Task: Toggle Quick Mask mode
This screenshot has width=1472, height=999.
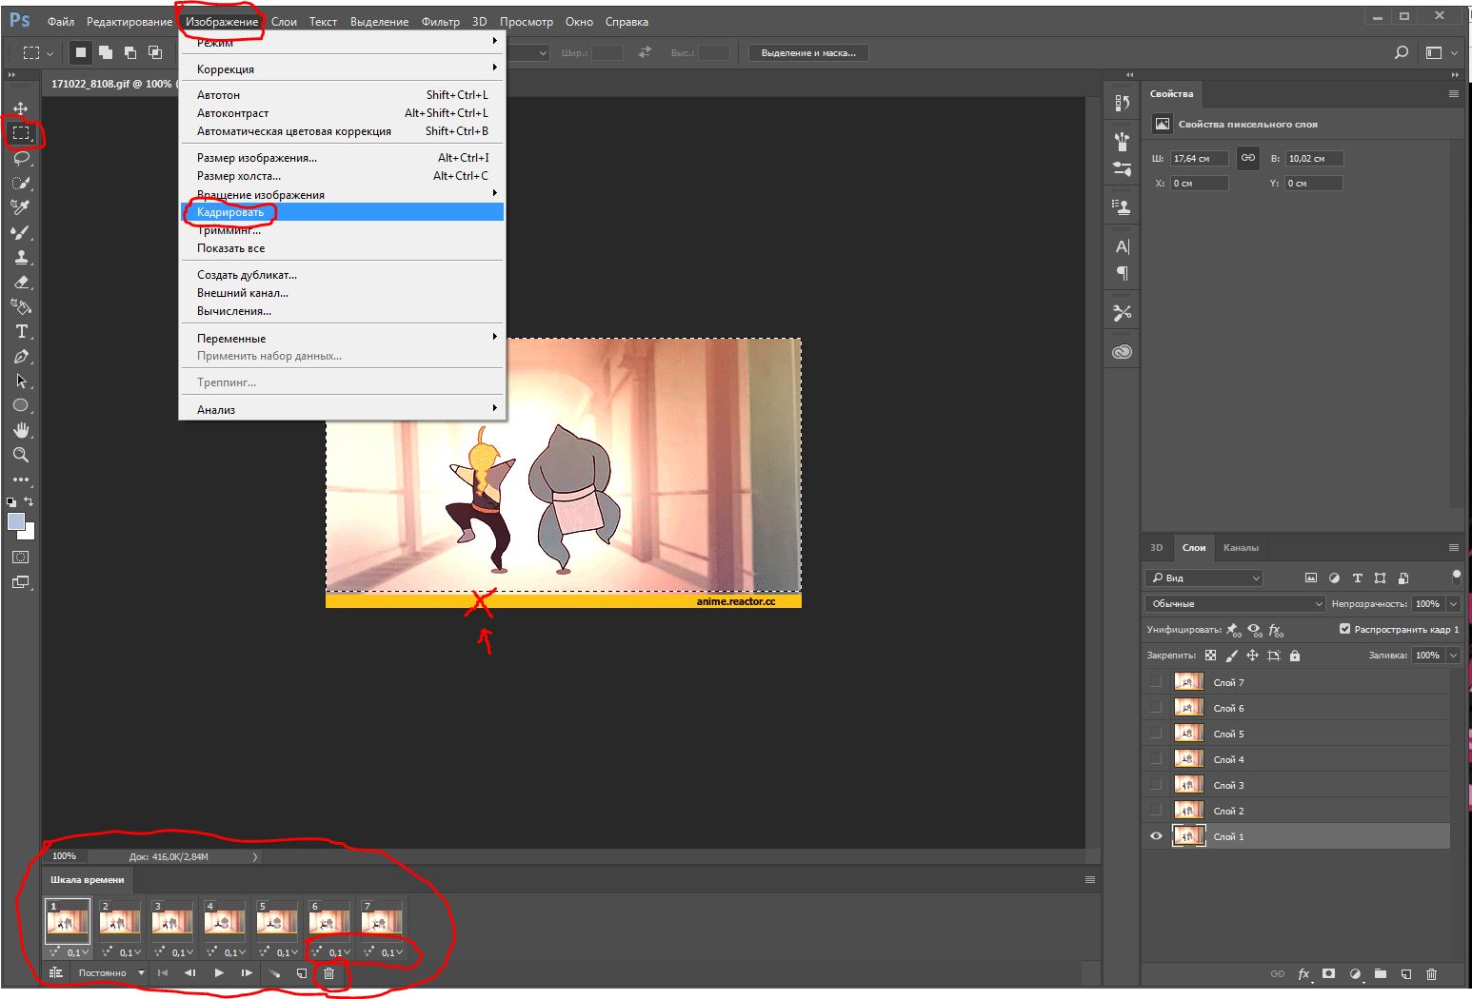Action: [21, 558]
